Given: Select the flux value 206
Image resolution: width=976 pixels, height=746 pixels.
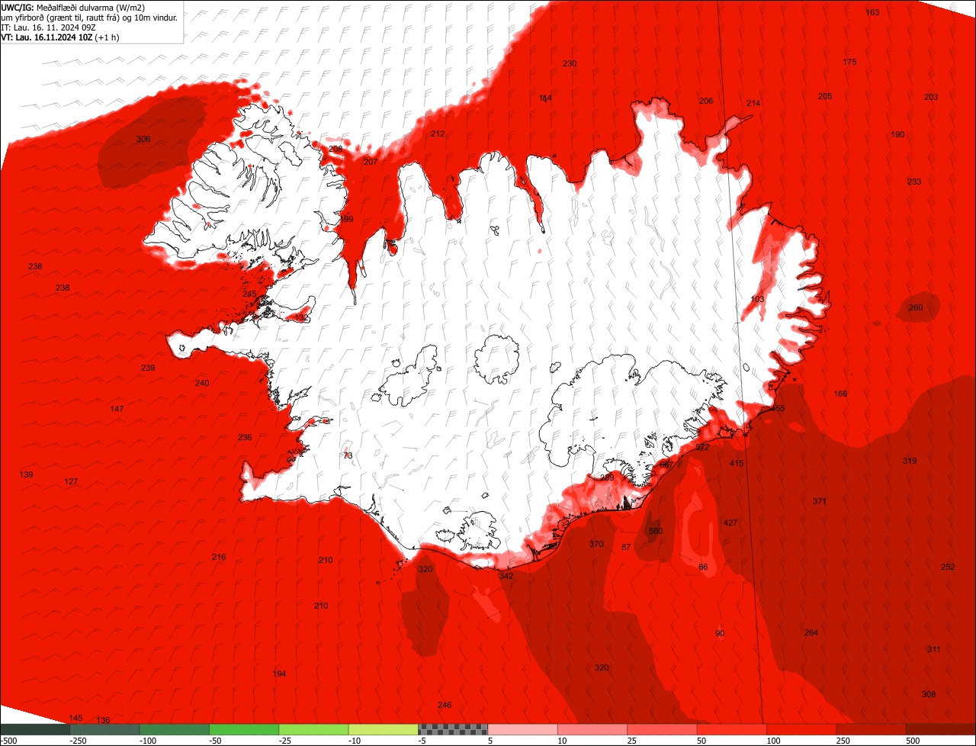Looking at the screenshot, I should pos(706,101).
